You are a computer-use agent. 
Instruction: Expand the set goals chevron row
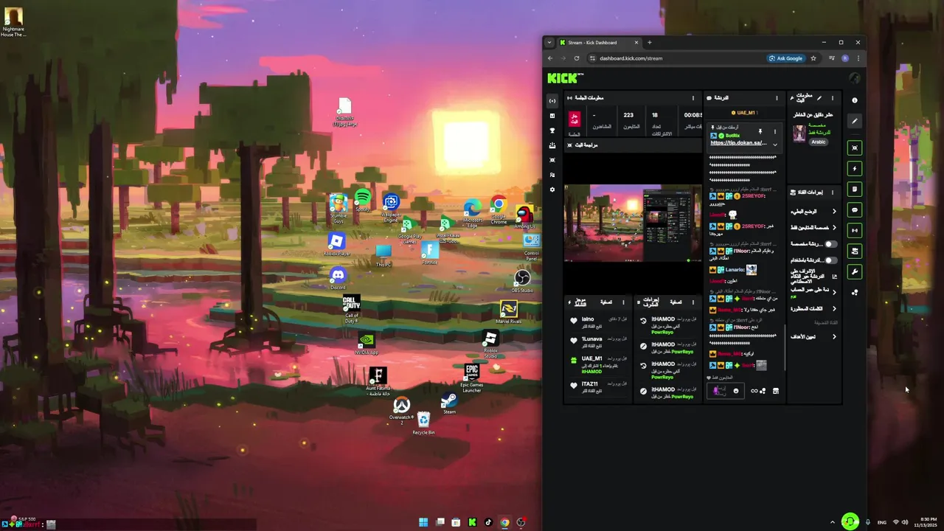(834, 337)
